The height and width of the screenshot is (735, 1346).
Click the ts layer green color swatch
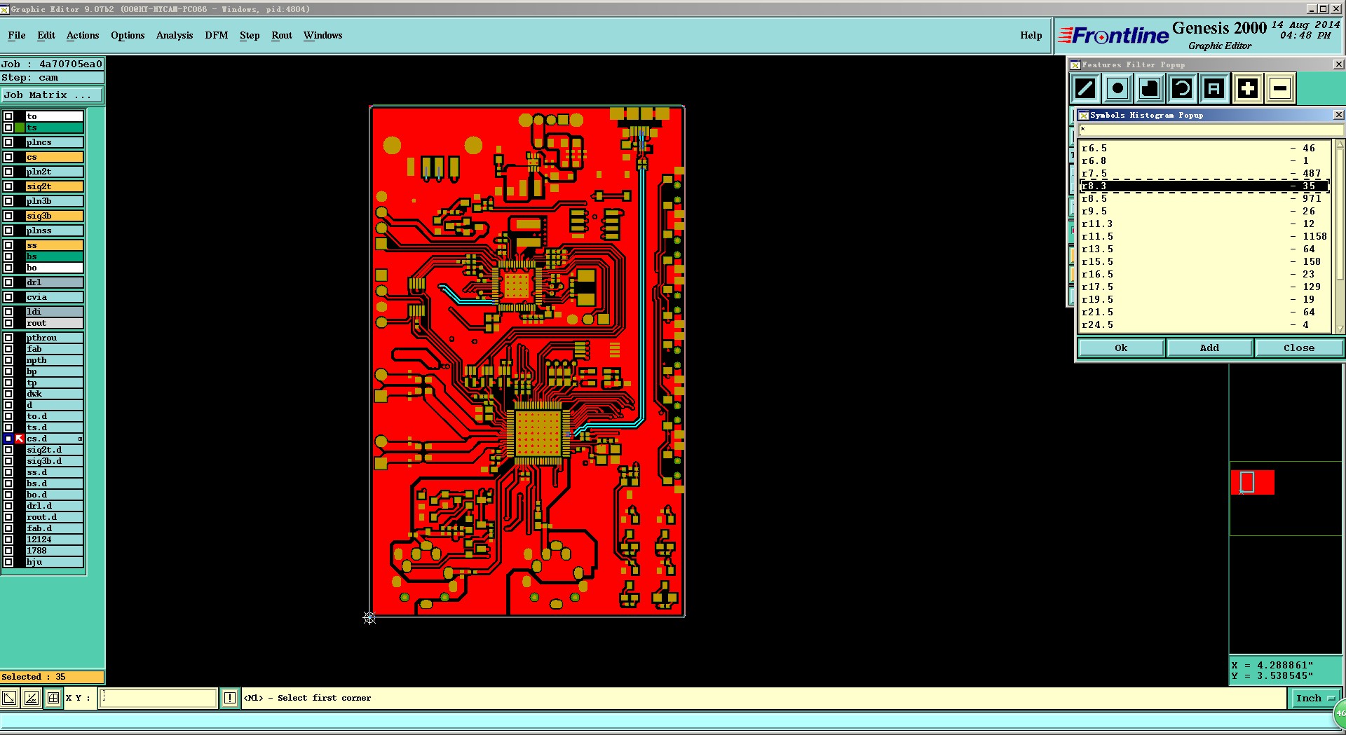point(20,128)
